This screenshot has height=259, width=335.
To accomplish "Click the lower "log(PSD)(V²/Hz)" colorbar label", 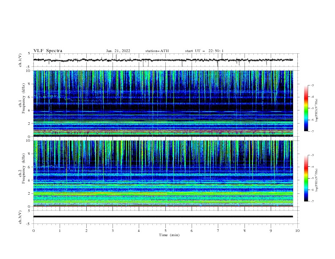I will (x=316, y=180).
